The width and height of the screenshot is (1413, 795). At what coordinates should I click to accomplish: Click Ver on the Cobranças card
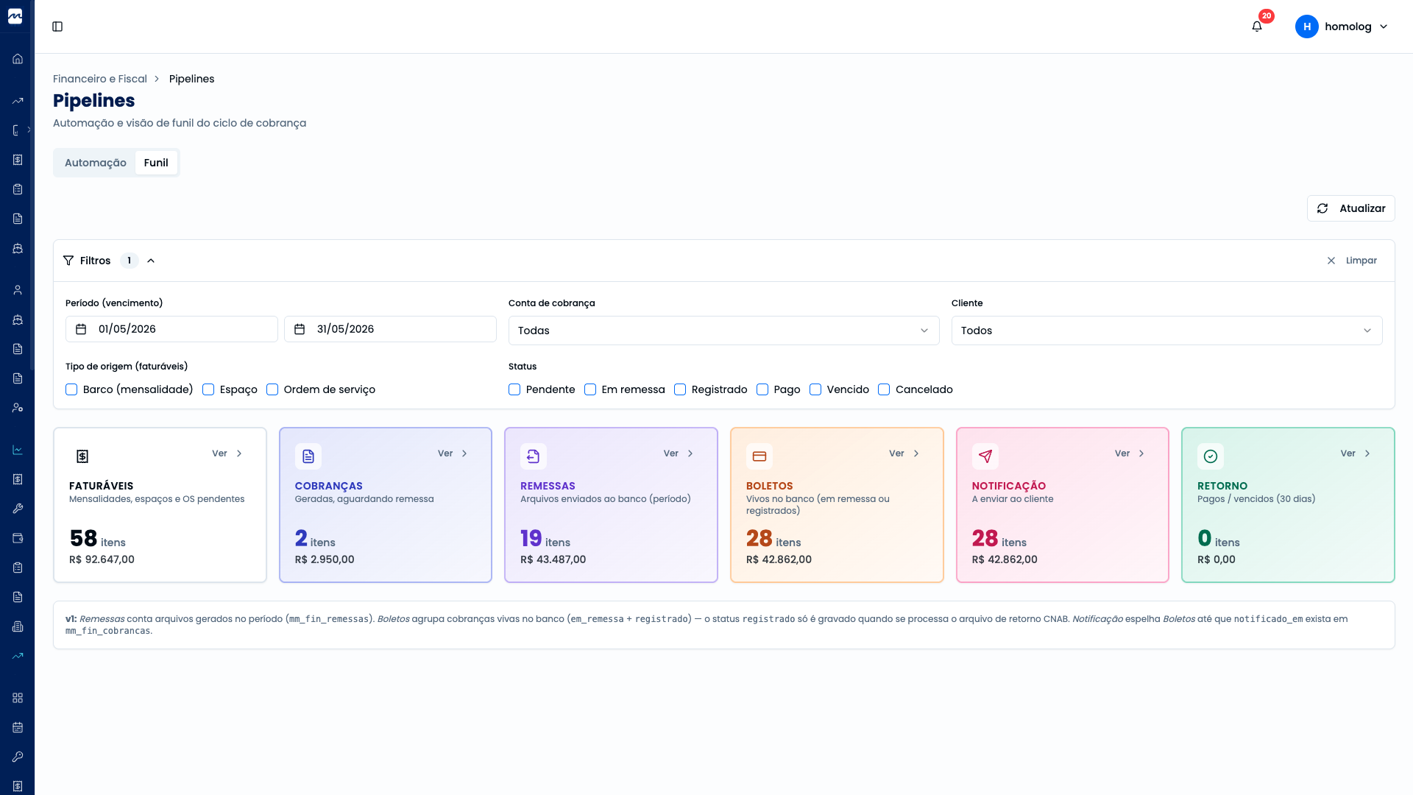point(453,453)
